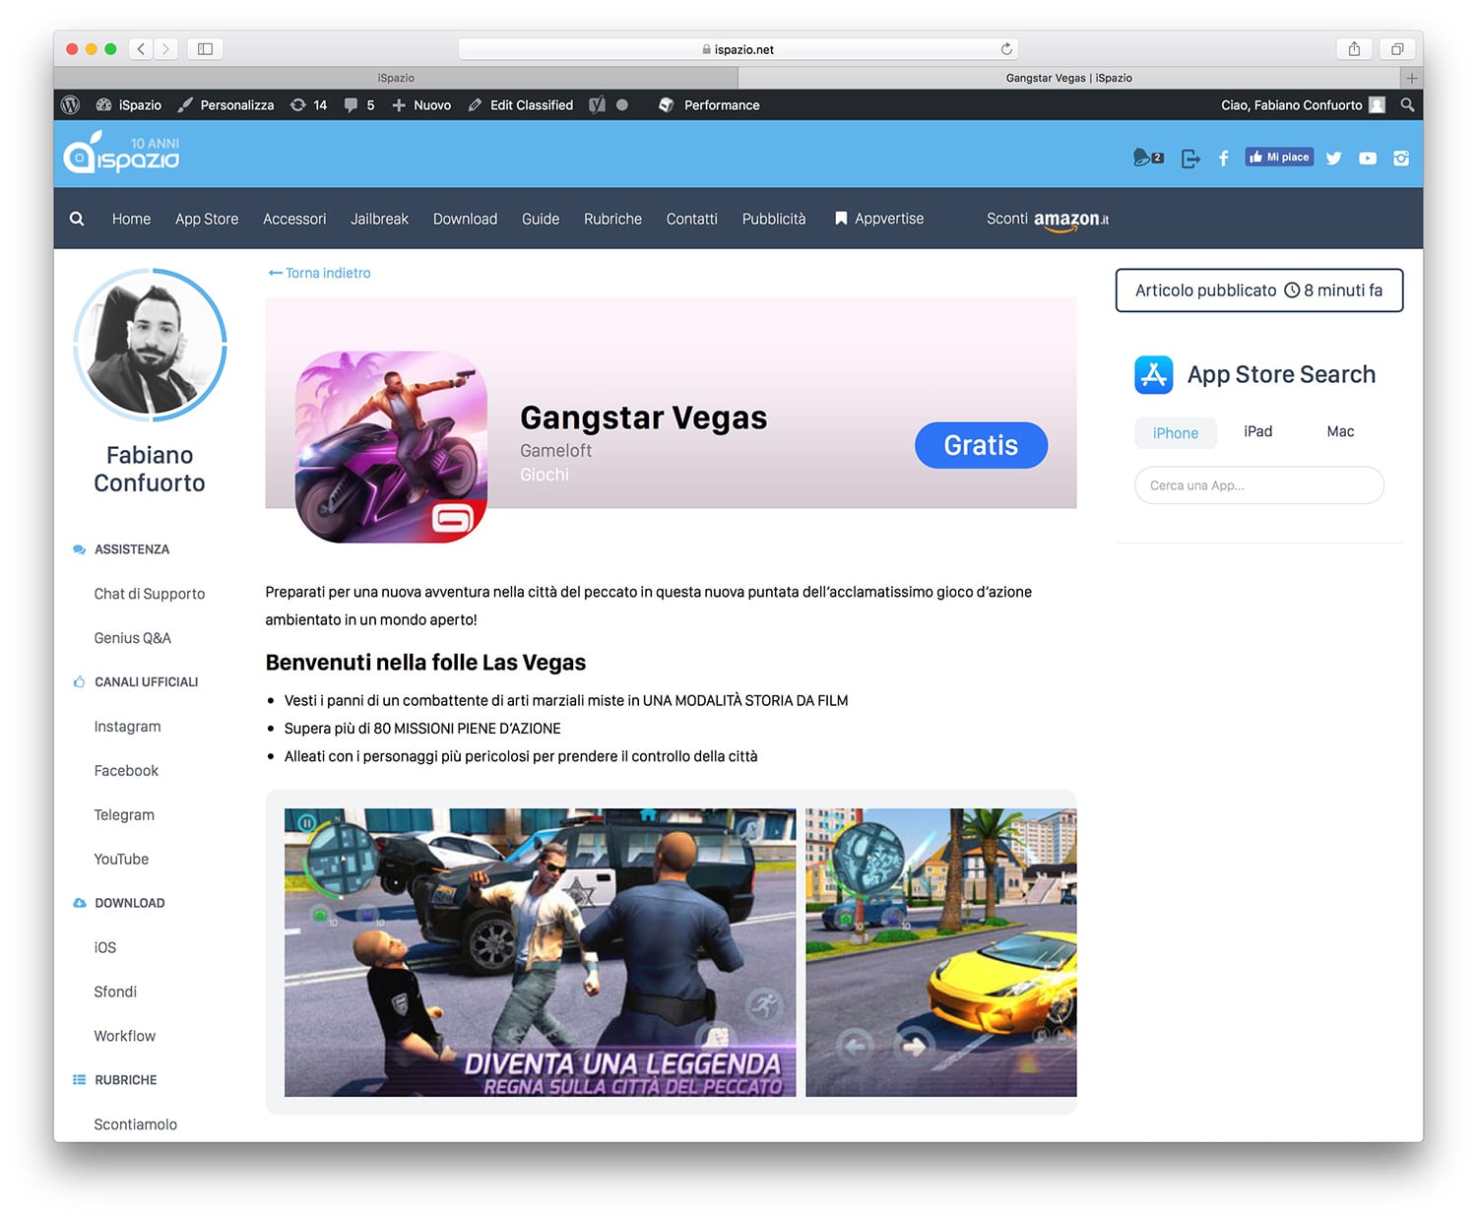Screen dimensions: 1477x1219
Task: Go back with Safari back arrow
Action: 141,48
